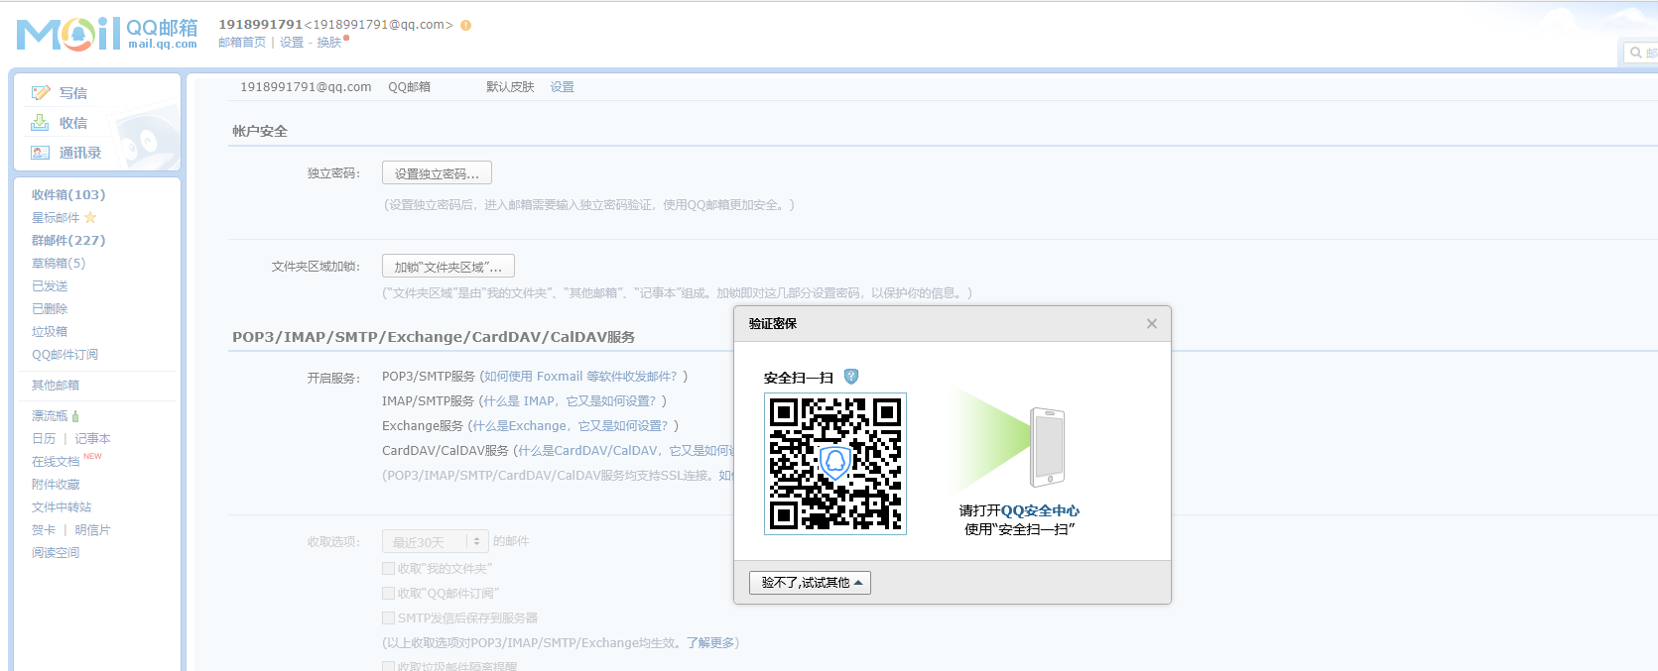Close the 验证密保 dialog

click(1152, 324)
